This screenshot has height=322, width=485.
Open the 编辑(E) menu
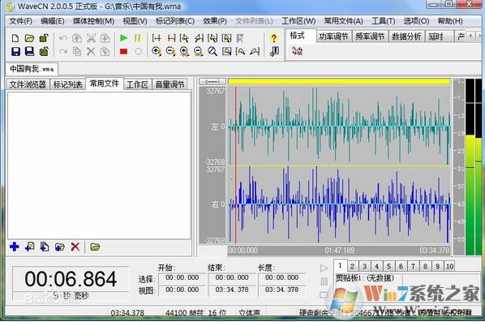tap(53, 21)
